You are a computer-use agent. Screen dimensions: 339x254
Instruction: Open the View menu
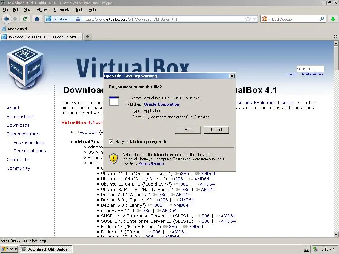28,10
